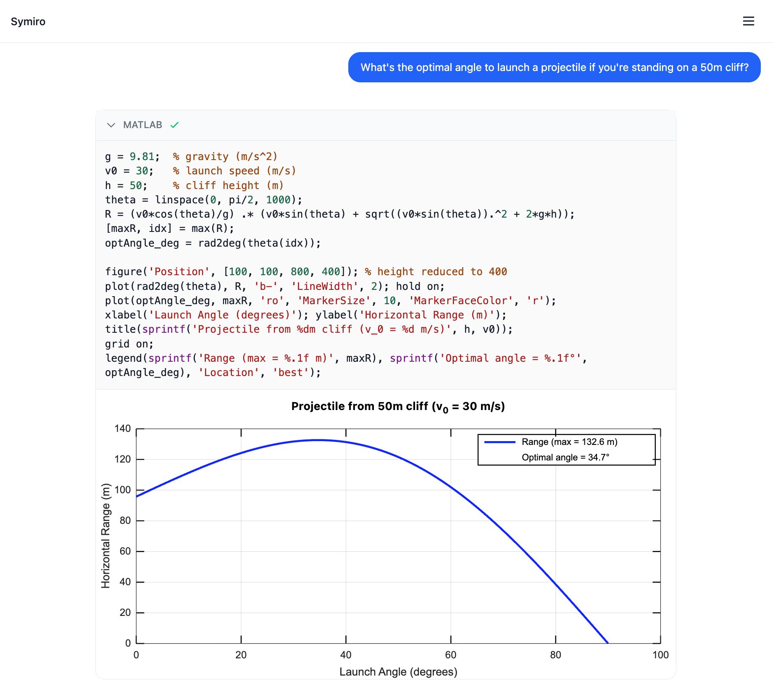Click the Symiro logo
This screenshot has width=773, height=689.
[28, 21]
